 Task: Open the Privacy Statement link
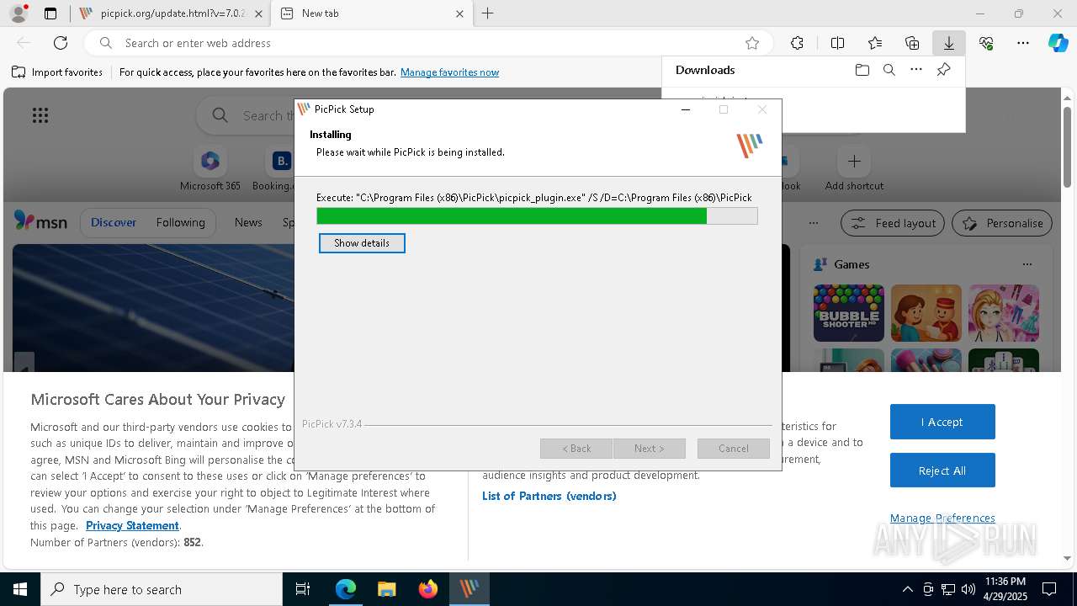(132, 525)
